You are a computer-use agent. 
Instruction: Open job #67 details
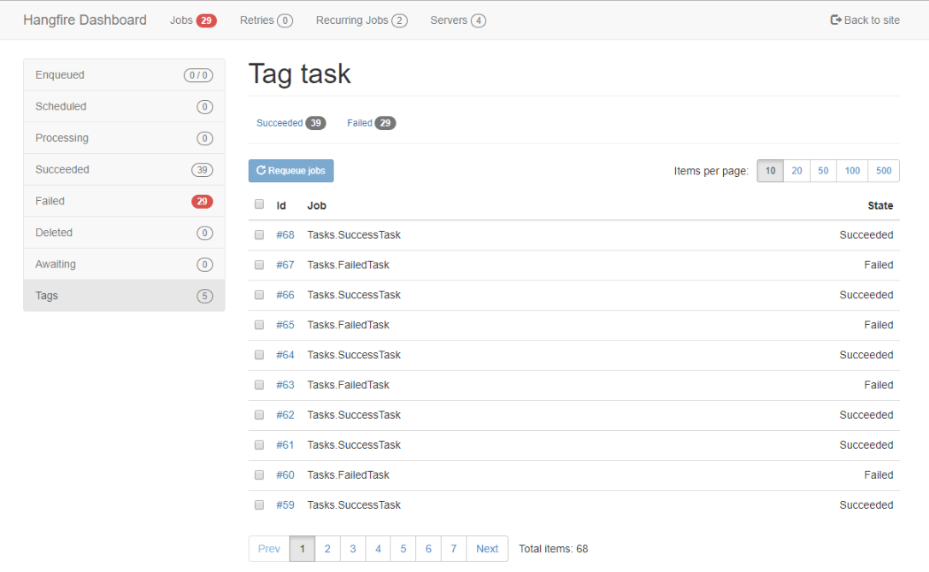[x=285, y=265]
